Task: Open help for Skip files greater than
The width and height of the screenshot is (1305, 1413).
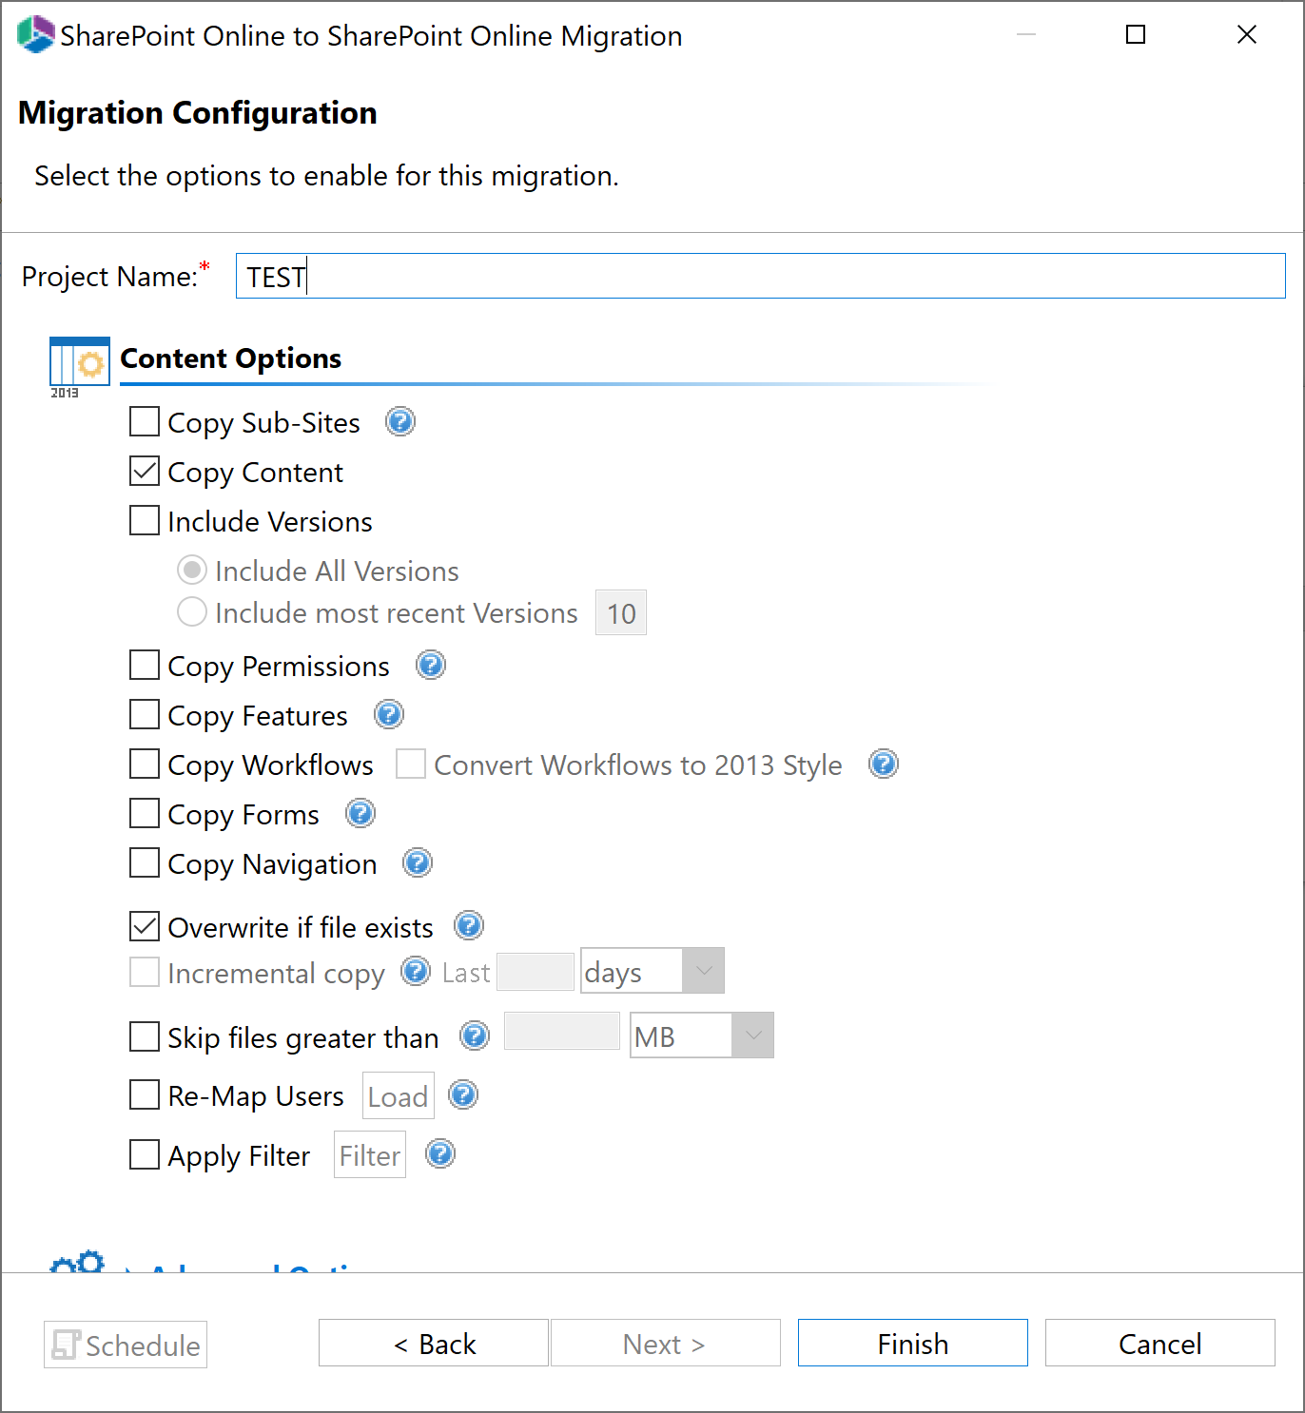Action: pyautogui.click(x=474, y=1036)
